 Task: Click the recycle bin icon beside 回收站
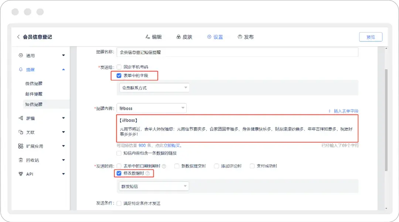point(21,160)
